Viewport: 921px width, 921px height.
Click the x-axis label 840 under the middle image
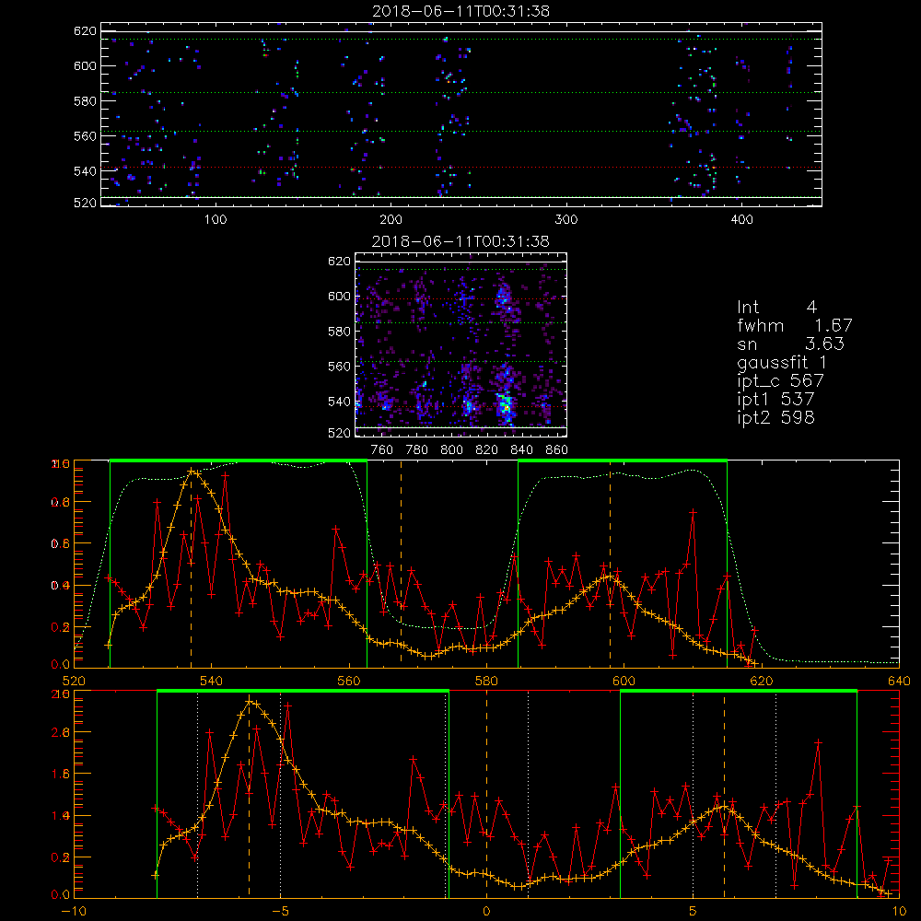point(521,450)
